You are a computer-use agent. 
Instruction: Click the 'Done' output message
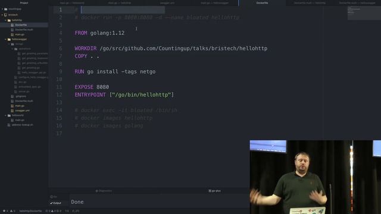click(77, 202)
